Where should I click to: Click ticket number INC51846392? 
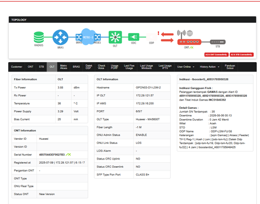pyautogui.click(x=217, y=100)
